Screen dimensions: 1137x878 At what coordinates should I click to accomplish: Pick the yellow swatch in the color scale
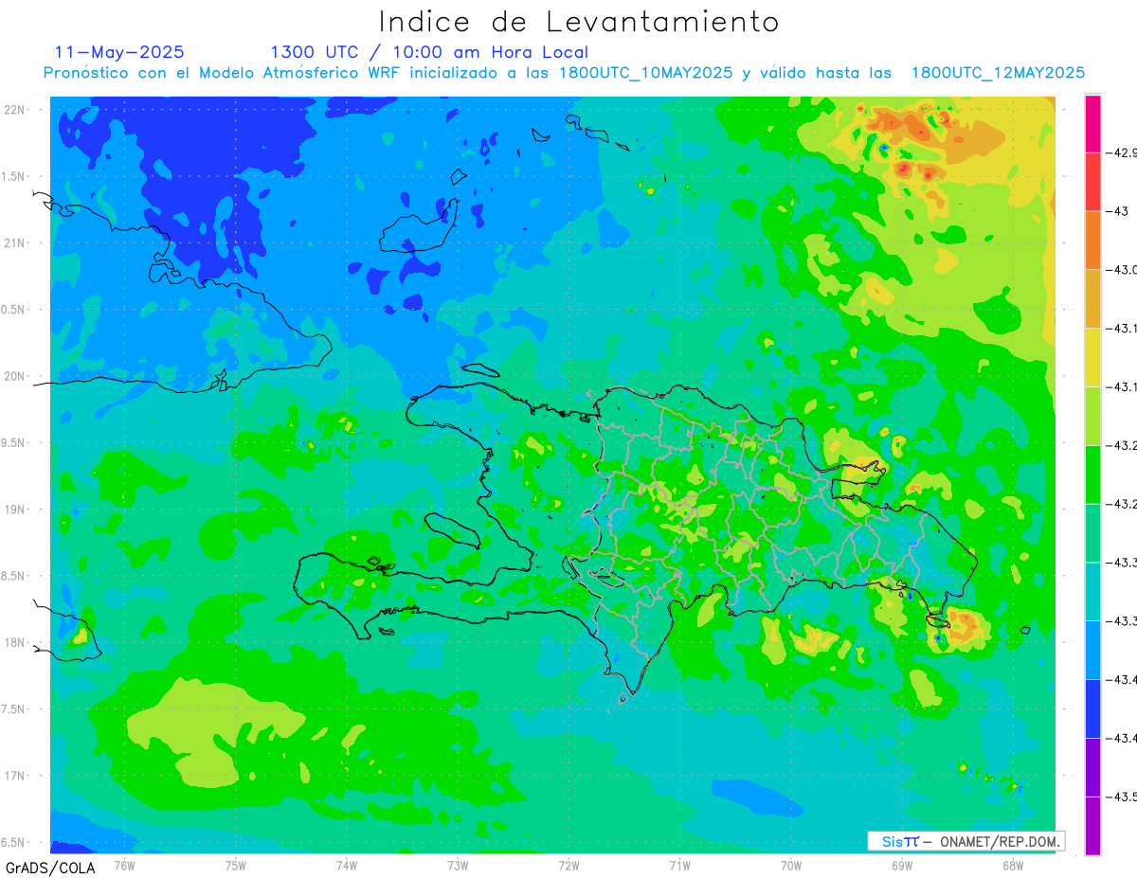pos(1092,358)
